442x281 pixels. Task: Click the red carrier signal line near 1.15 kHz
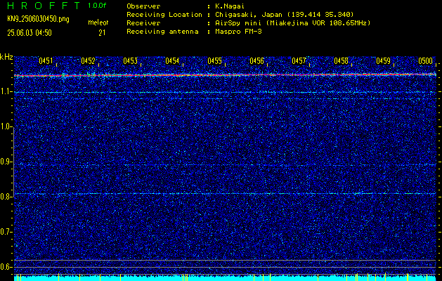225,75
